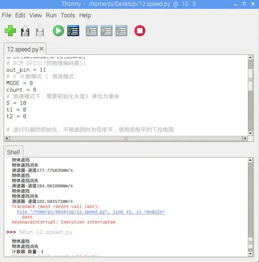259x262 pixels.
Task: Create a new file with green plus icon
Action: 10,31
